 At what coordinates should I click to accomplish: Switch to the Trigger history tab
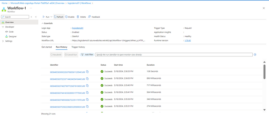[78, 47]
